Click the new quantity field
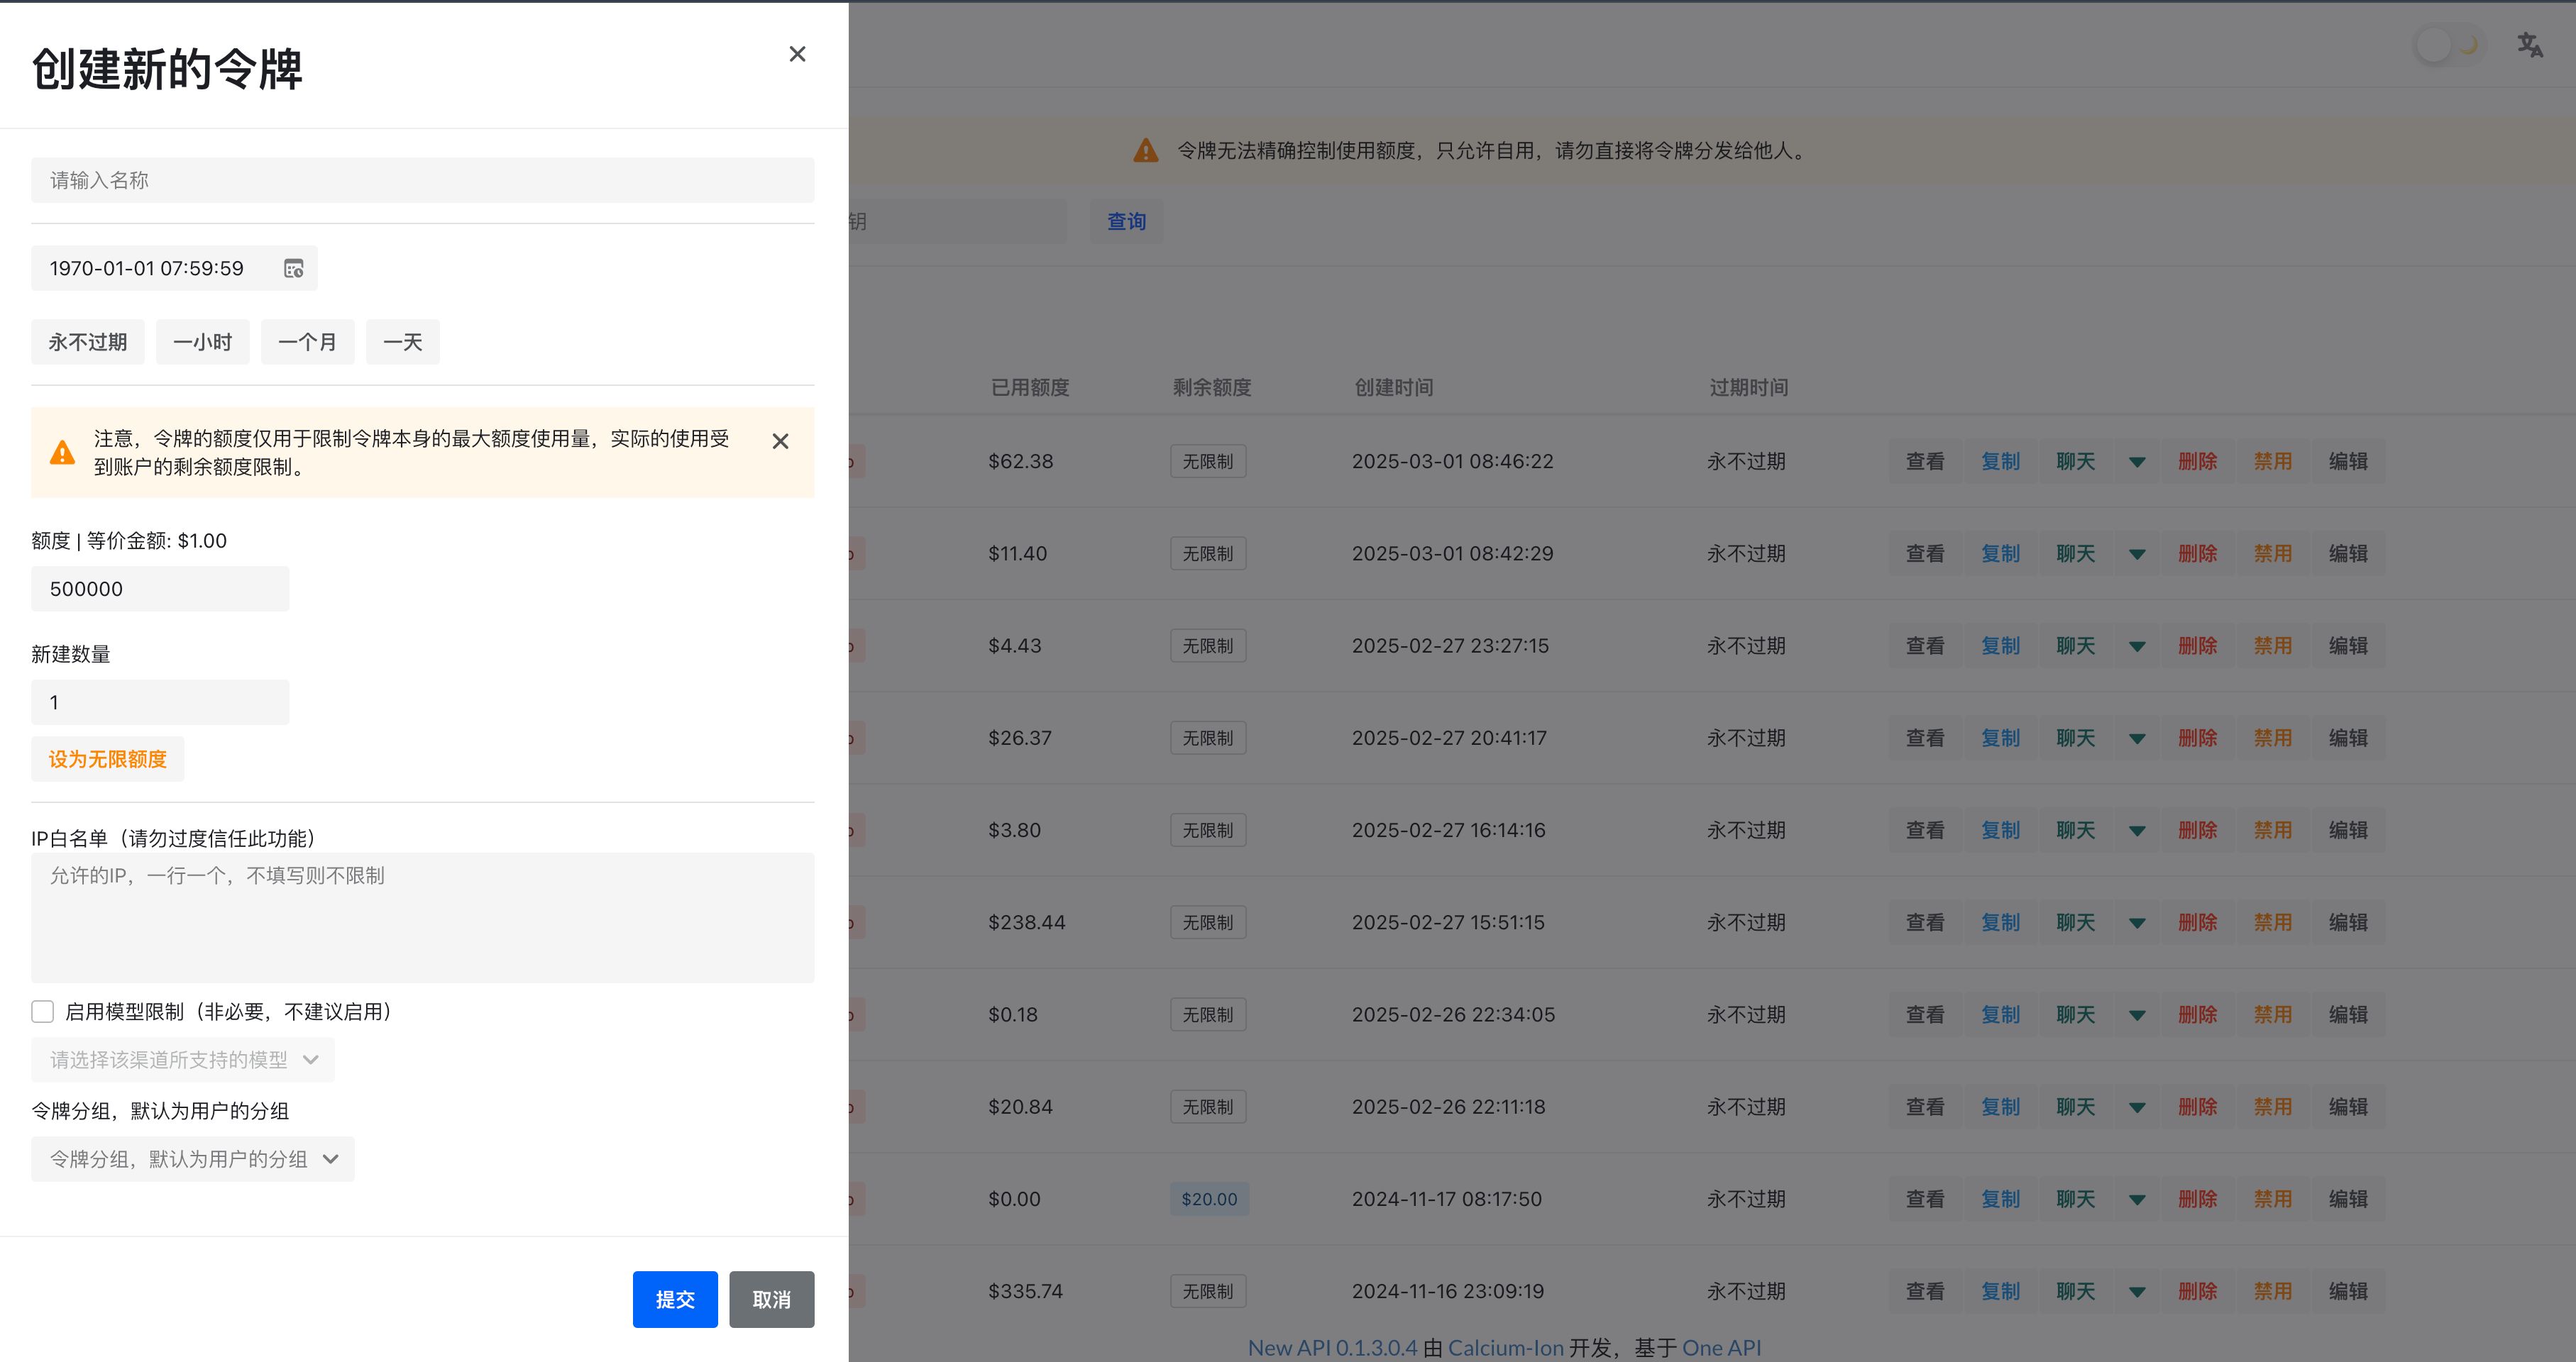 click(160, 702)
